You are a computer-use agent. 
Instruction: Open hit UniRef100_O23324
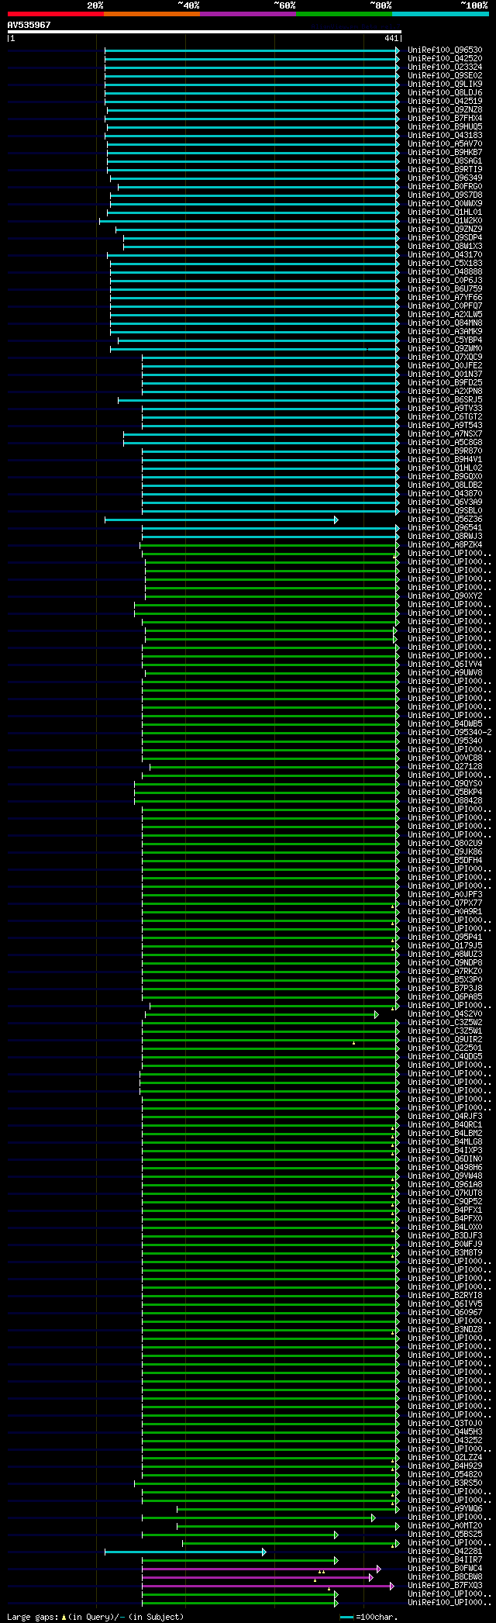tap(445, 67)
